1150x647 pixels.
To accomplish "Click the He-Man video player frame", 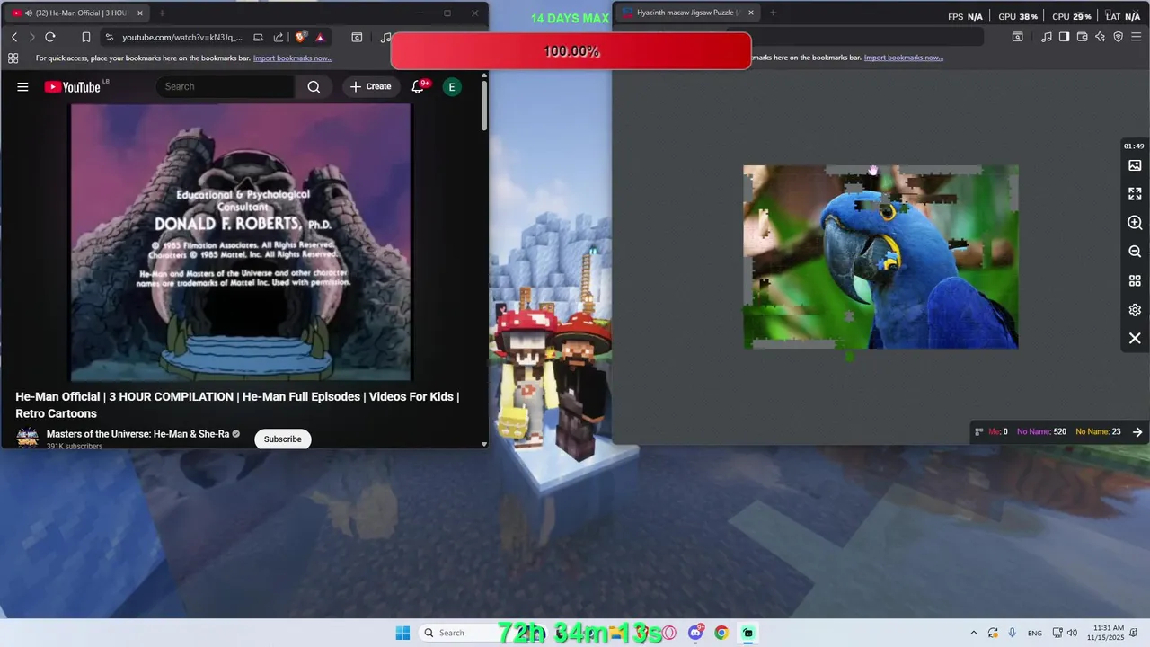I will tap(241, 241).
